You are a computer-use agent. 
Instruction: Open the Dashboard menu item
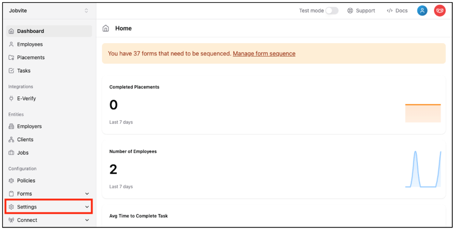pyautogui.click(x=49, y=31)
